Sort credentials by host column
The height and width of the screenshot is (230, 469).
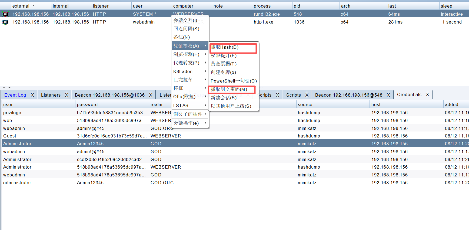point(407,104)
